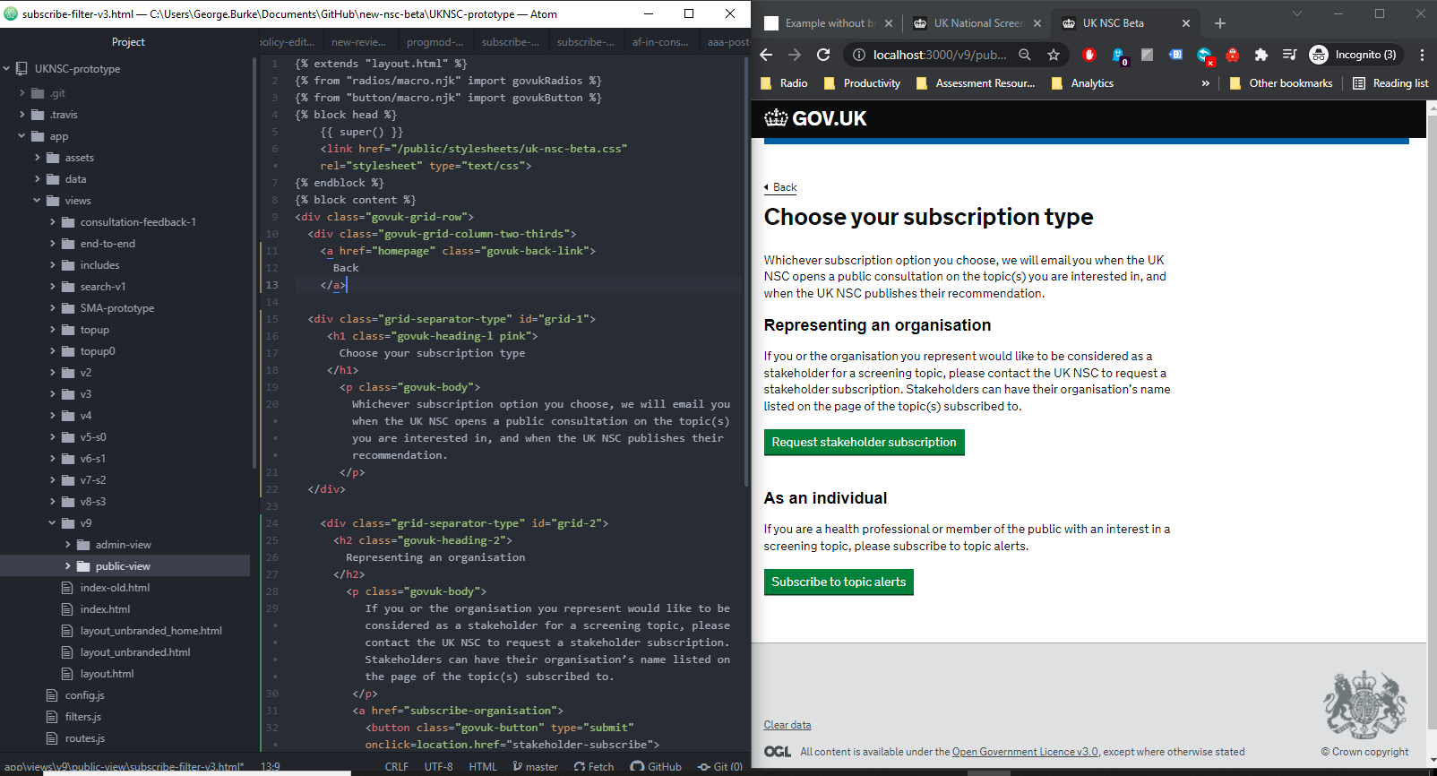Switch Git branch via master in status bar
This screenshot has height=776, width=1437.
tap(535, 767)
